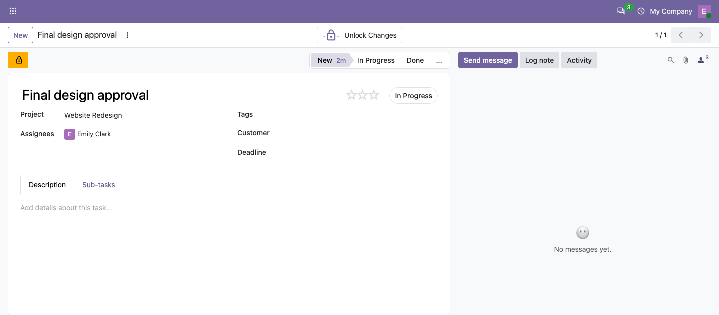This screenshot has width=719, height=315.
Task: Switch to the Description tab
Action: tap(47, 185)
